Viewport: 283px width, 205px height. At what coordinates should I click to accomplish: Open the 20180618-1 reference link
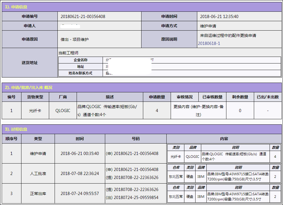(209, 43)
